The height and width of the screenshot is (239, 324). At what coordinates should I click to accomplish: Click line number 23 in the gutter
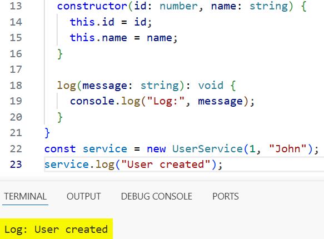click(x=16, y=165)
